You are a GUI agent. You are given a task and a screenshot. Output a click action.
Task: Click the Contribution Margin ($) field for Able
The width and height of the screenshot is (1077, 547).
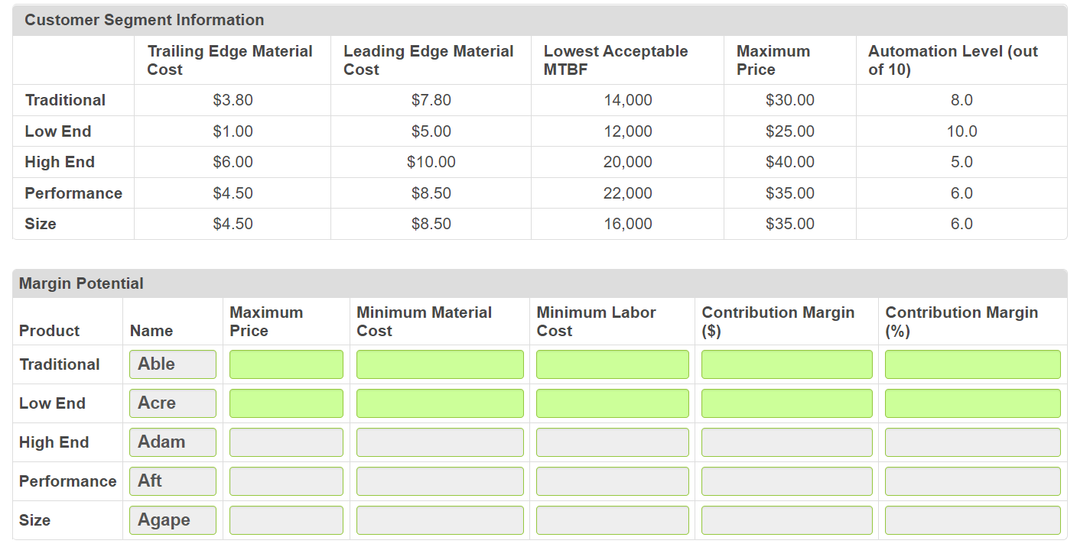pos(786,364)
